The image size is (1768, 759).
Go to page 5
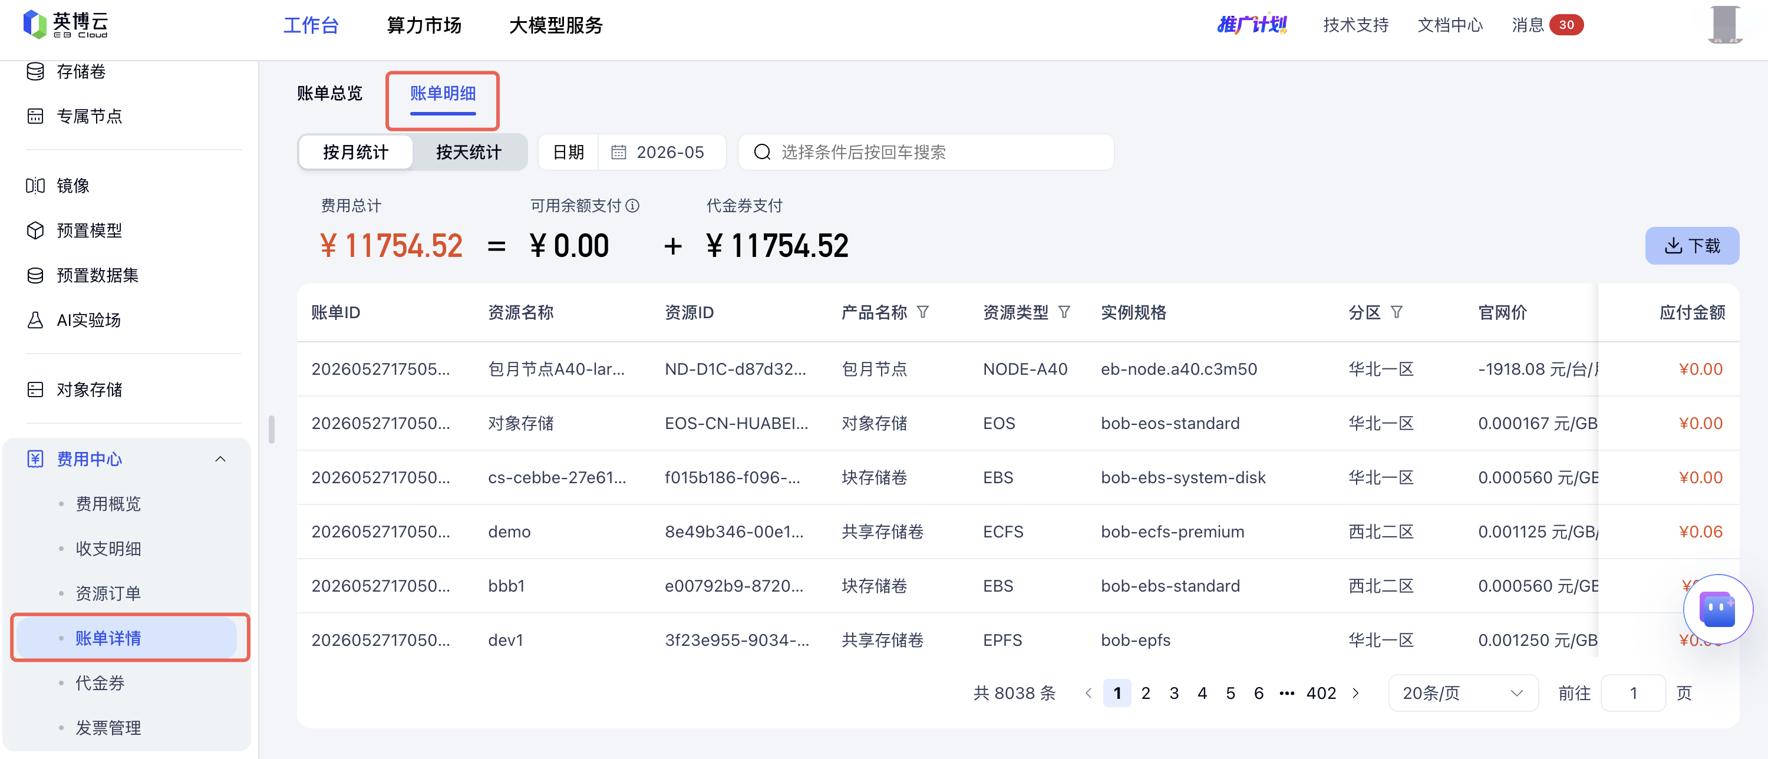(x=1231, y=693)
